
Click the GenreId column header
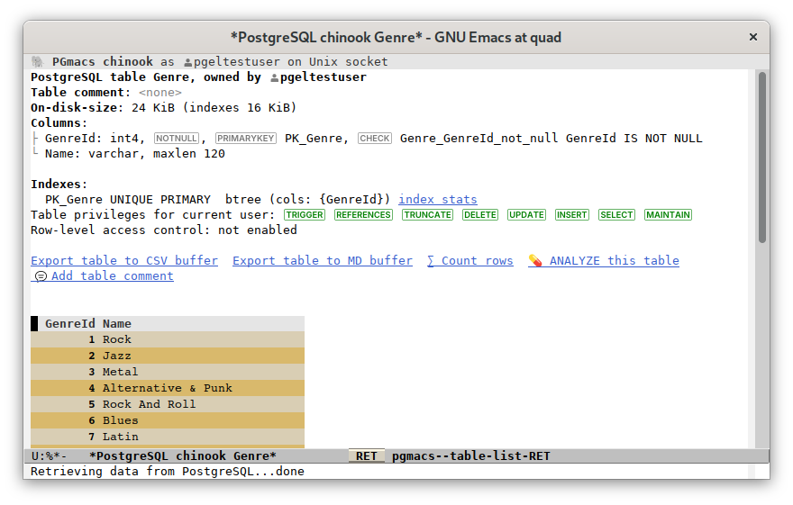[x=69, y=324]
